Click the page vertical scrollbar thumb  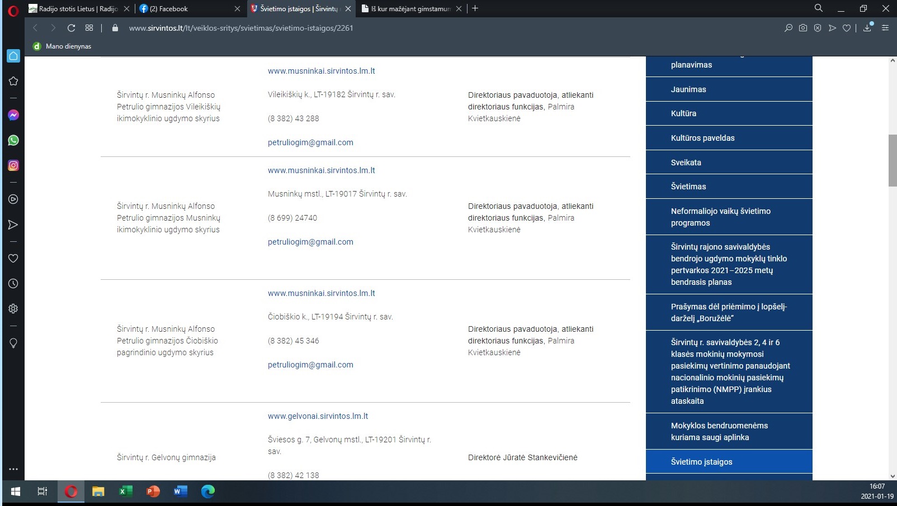pos(893,160)
